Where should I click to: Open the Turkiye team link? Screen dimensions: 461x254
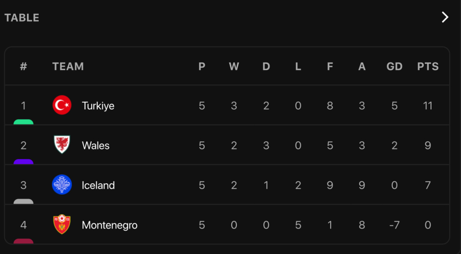click(x=98, y=106)
